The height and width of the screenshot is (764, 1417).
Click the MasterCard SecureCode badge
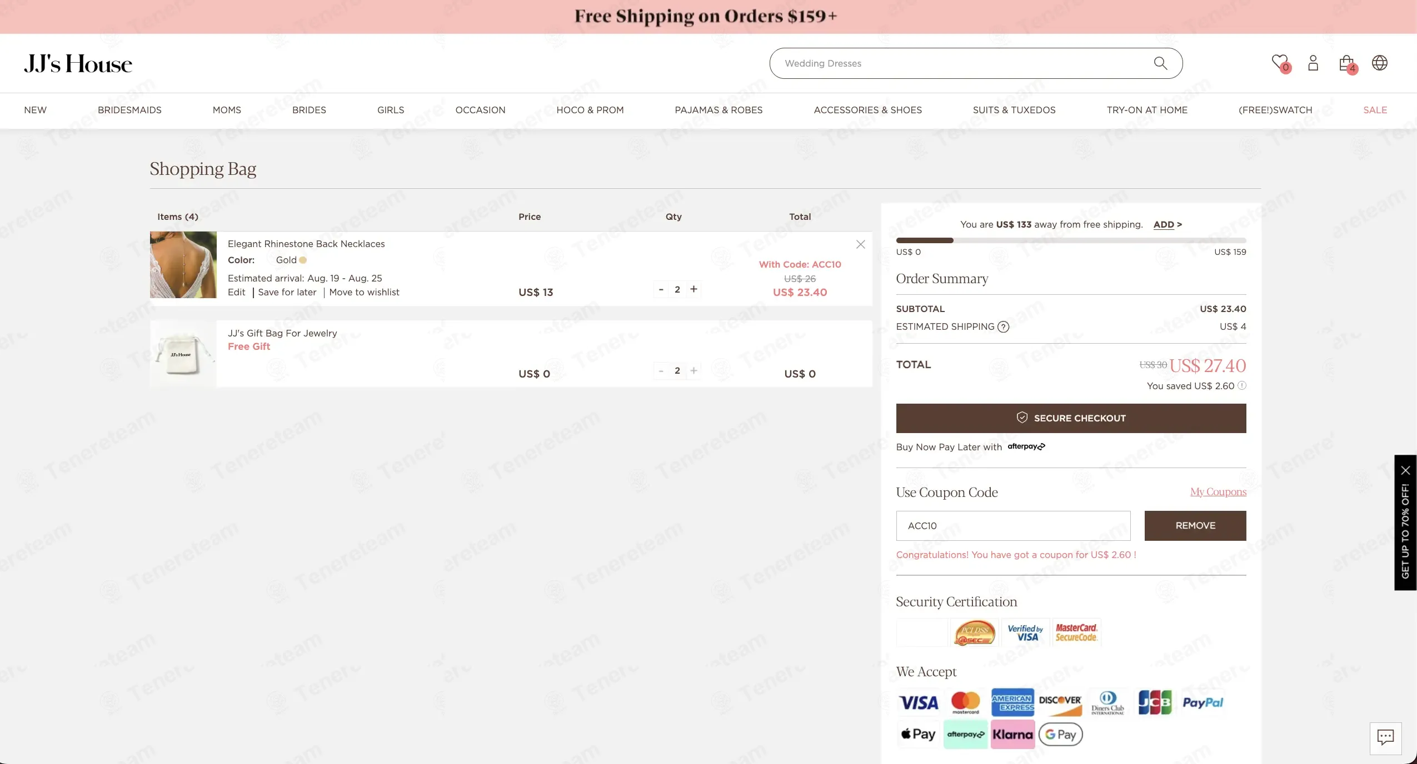1076,632
